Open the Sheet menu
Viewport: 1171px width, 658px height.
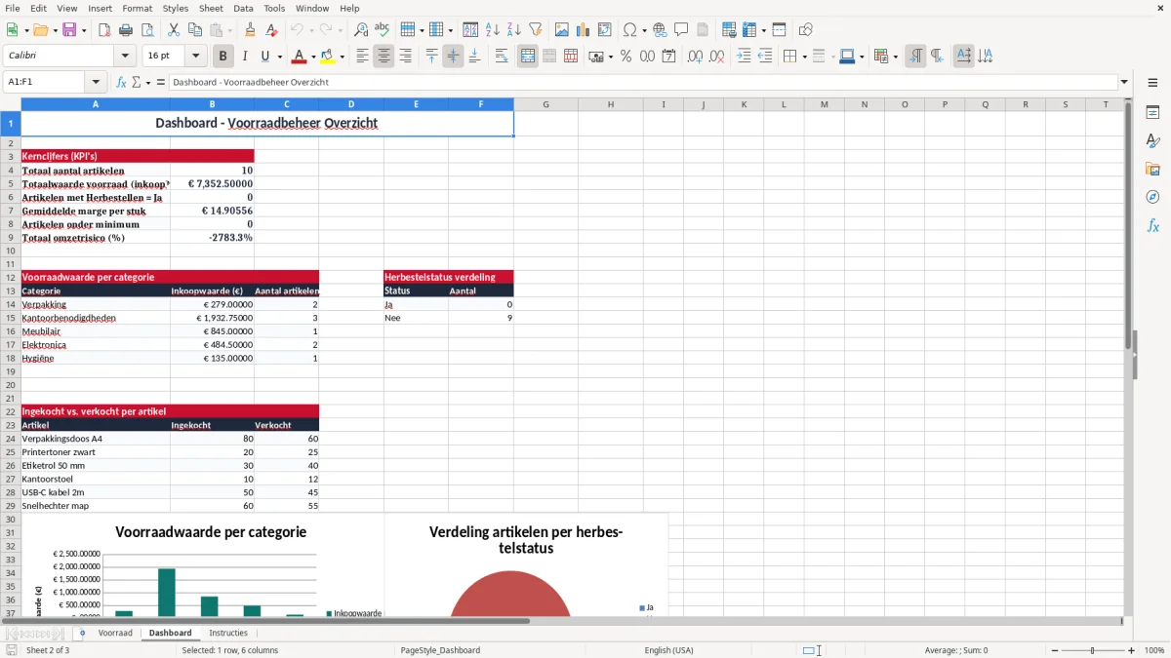211,8
